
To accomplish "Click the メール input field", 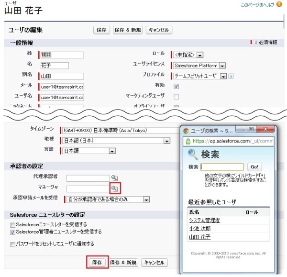I will (62, 87).
